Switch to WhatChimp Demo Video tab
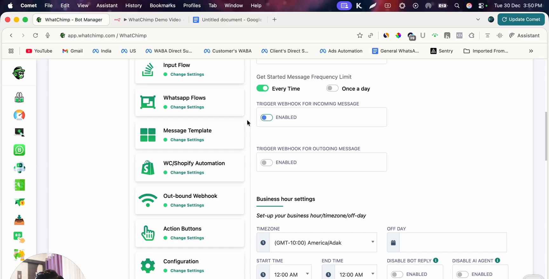Screen dimensions: 549x279 [150, 20]
